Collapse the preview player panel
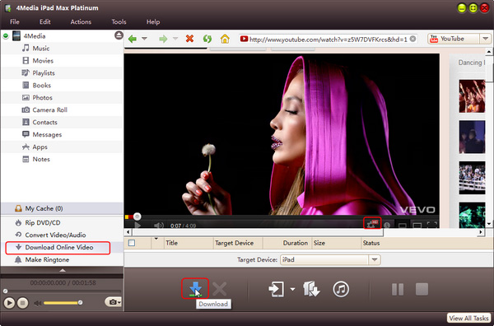The image size is (494, 326). click(63, 270)
